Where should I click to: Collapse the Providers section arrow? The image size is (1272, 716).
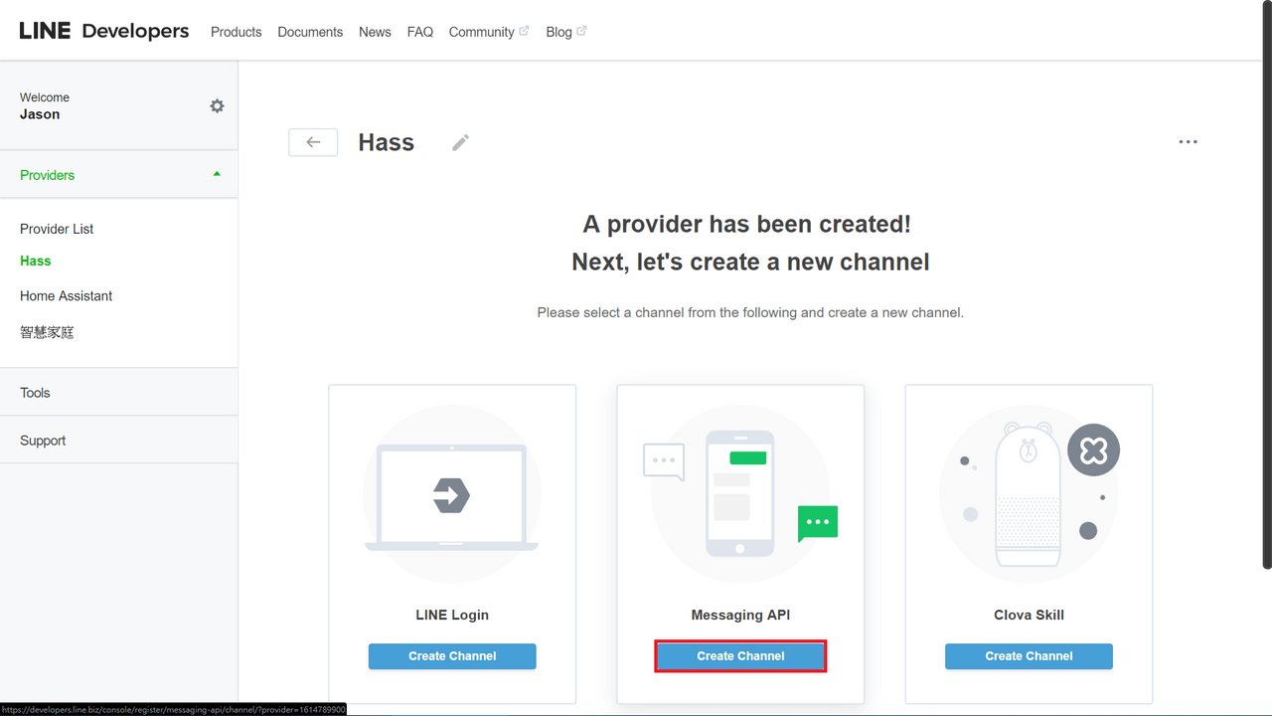point(217,174)
